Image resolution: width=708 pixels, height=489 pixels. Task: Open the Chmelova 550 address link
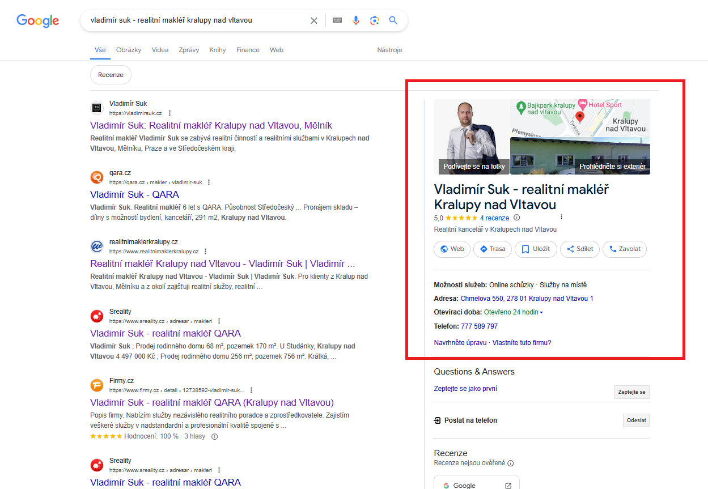click(x=527, y=299)
